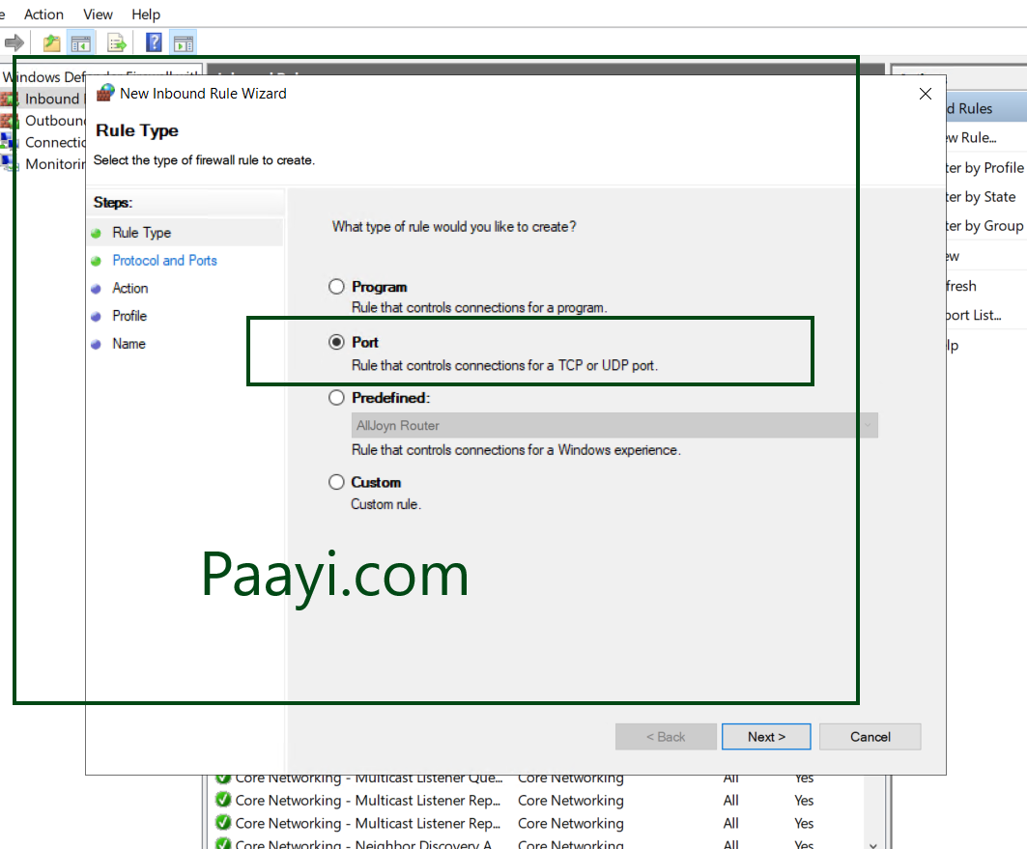Image resolution: width=1027 pixels, height=849 pixels.
Task: Select Outbound Rules in the console tree
Action: [55, 121]
